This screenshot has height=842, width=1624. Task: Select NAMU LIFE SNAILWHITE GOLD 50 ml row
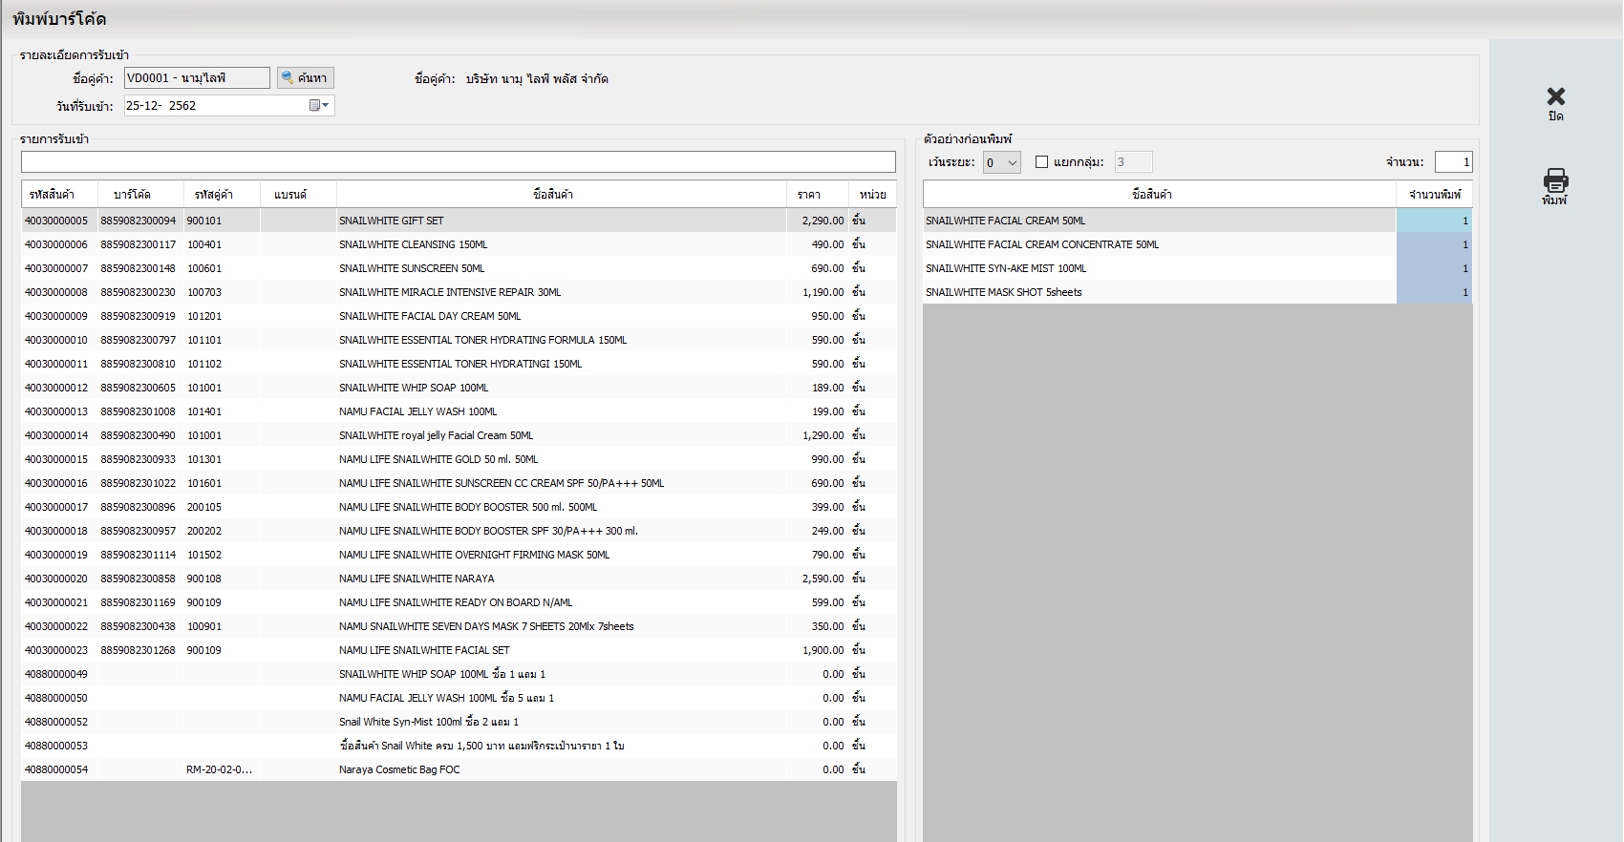459,459
